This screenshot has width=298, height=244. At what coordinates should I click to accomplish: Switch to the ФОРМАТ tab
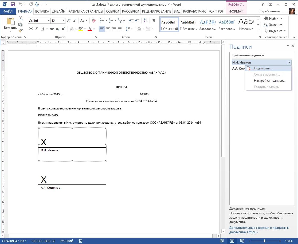[x=236, y=11]
